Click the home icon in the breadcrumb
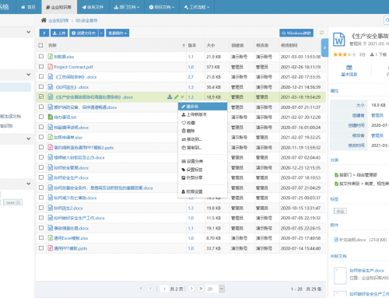The image size is (389, 298). coord(44,20)
